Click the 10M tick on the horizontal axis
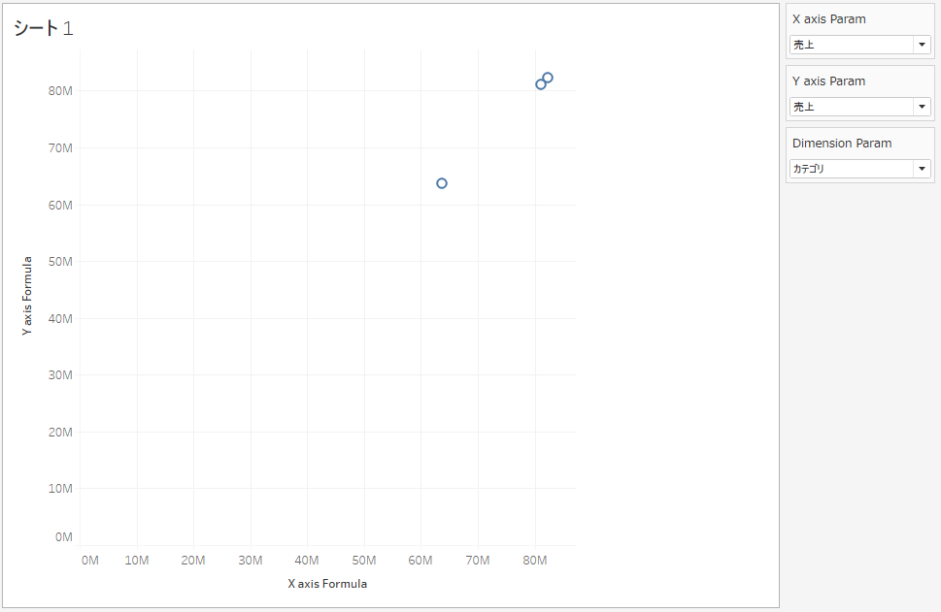The width and height of the screenshot is (941, 612). pyautogui.click(x=137, y=561)
